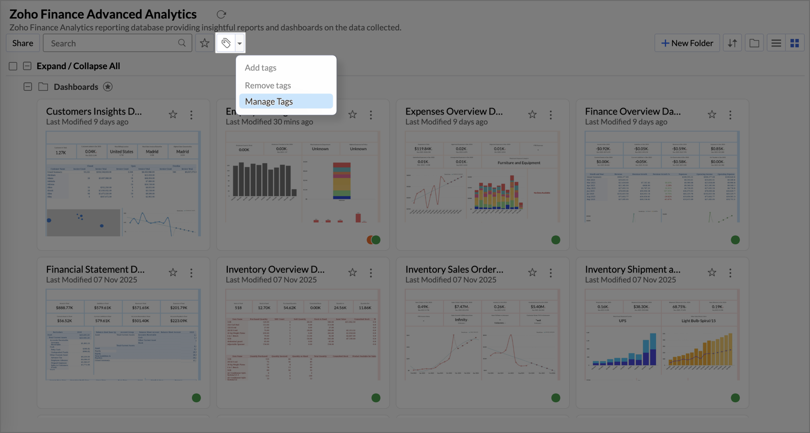Switch to grid thumbnail view
Screen dimensions: 810x433
(x=794, y=43)
